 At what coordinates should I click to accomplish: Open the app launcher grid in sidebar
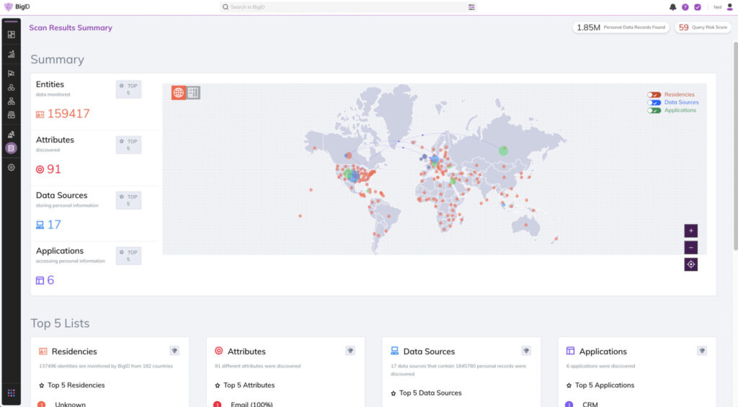[11, 393]
